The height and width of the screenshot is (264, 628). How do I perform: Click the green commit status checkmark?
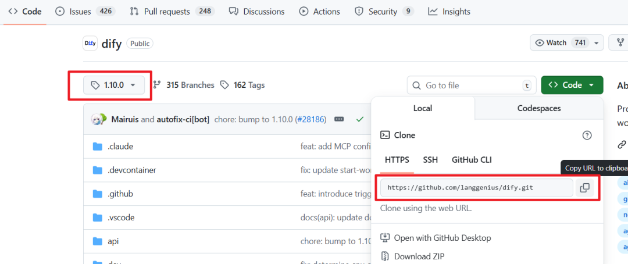tap(360, 119)
